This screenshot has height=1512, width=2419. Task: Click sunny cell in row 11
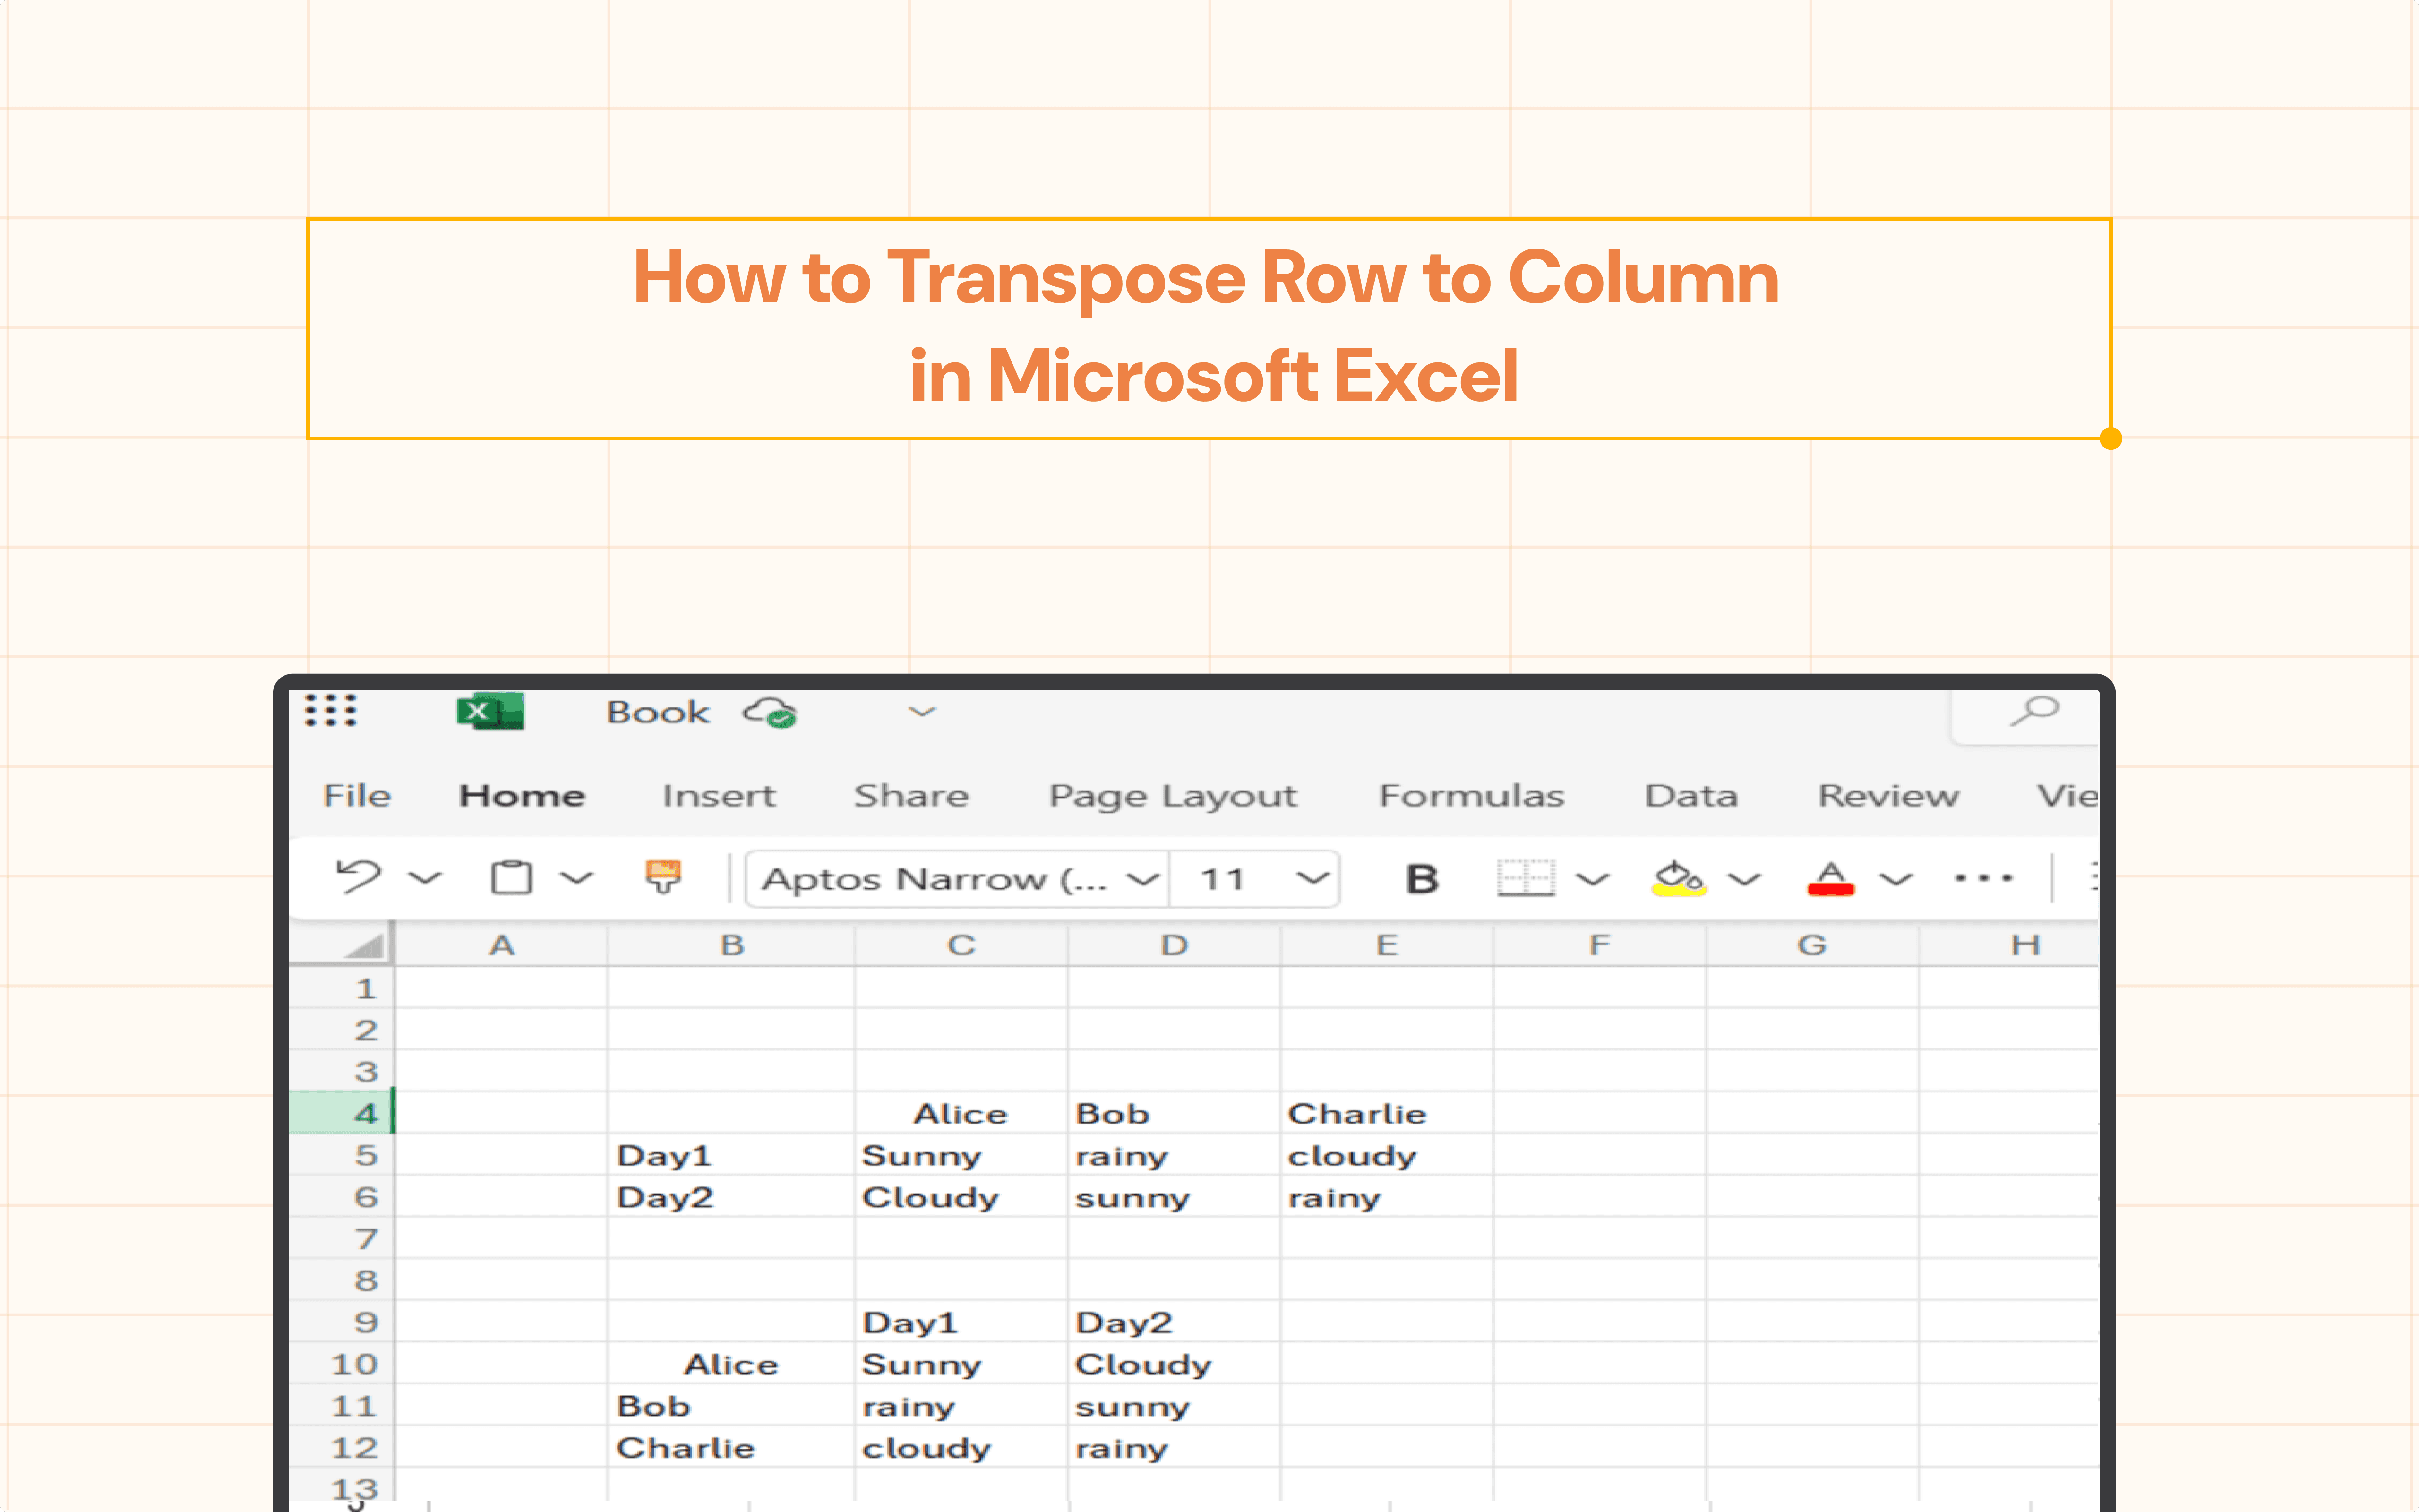pyautogui.click(x=1174, y=1406)
